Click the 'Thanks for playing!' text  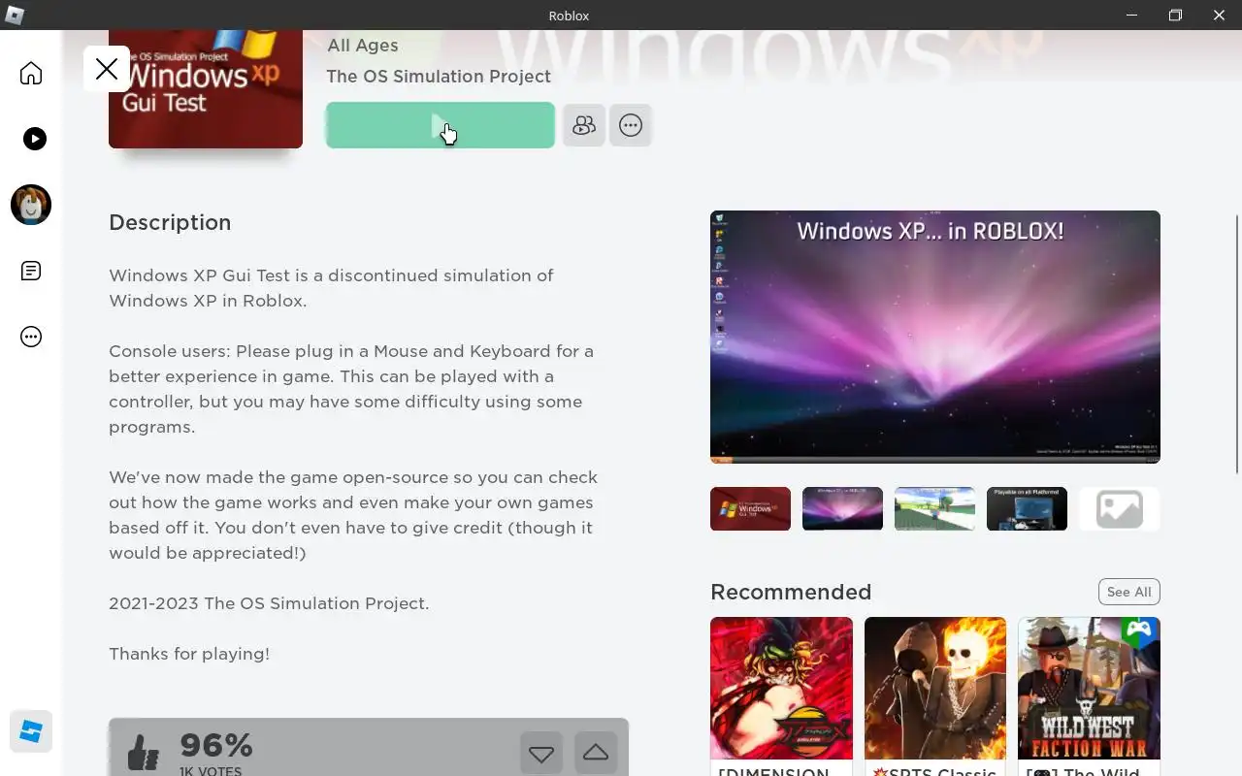pos(189,654)
